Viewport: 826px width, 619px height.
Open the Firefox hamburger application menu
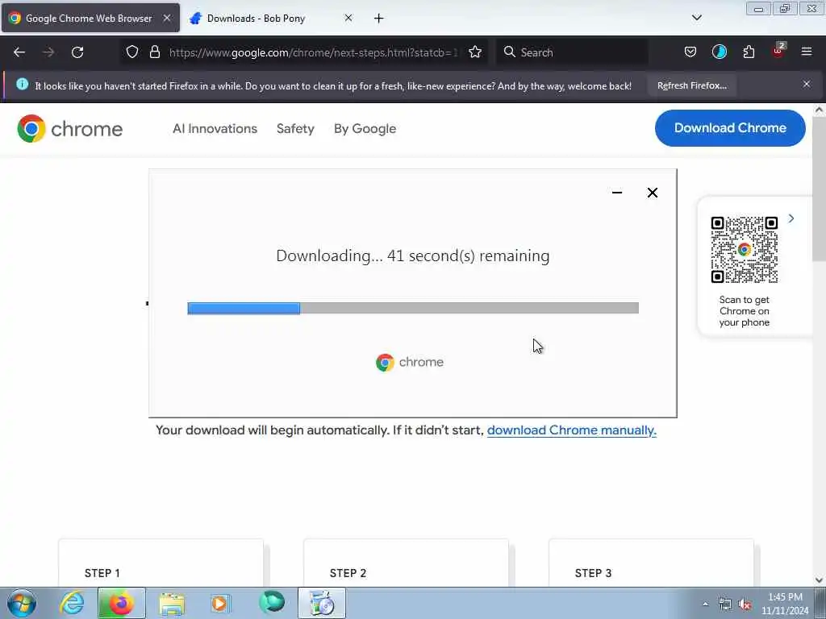(x=807, y=52)
